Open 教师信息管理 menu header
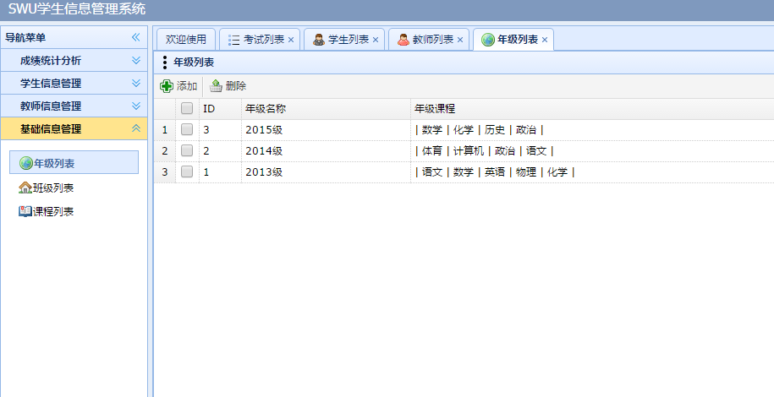The width and height of the screenshot is (774, 397). tap(74, 106)
